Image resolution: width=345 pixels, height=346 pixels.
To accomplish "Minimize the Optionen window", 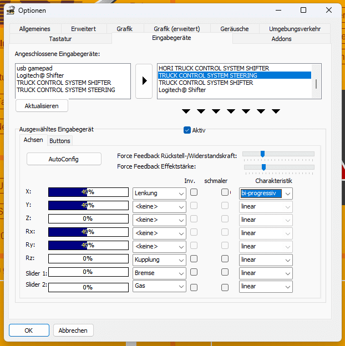I will (x=277, y=10).
